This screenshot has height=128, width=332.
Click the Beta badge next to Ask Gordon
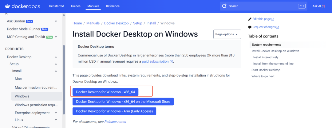(29, 21)
